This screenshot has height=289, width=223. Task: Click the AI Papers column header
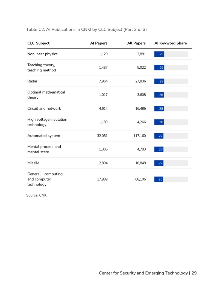point(99,43)
